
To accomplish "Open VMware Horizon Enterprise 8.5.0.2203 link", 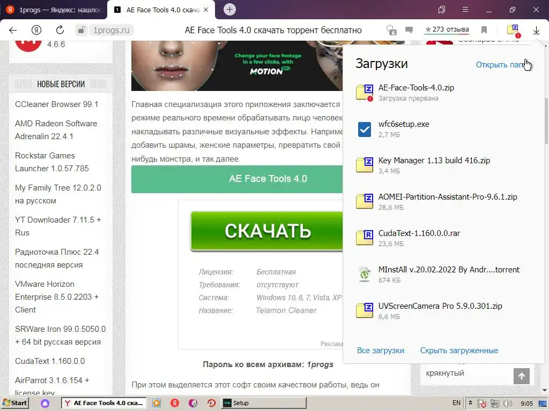I will 57,296.
